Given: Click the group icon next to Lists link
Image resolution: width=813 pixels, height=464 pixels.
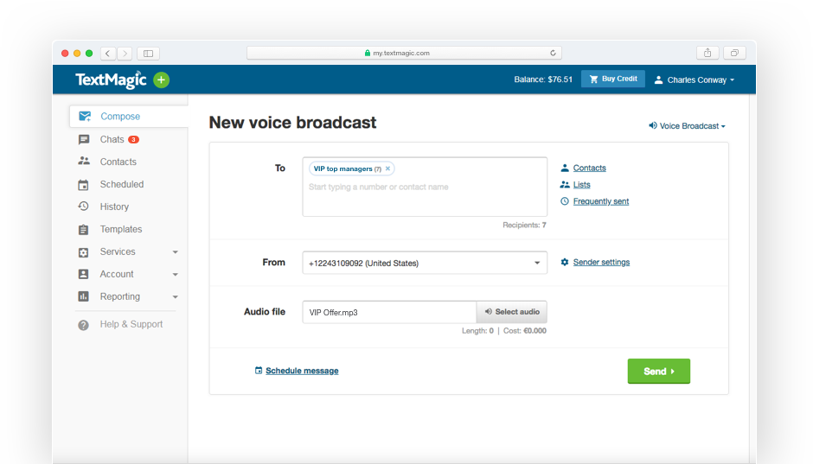Looking at the screenshot, I should [565, 184].
